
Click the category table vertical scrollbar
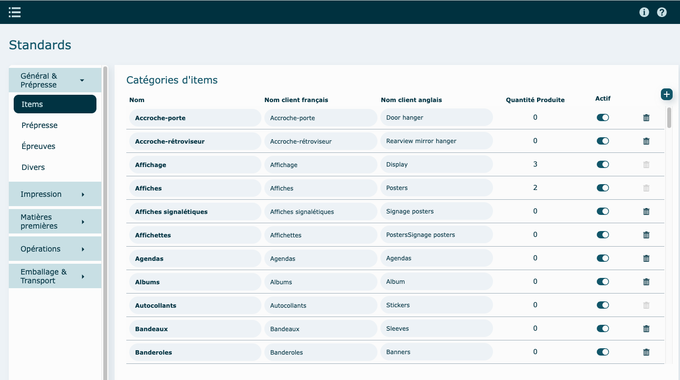point(669,118)
